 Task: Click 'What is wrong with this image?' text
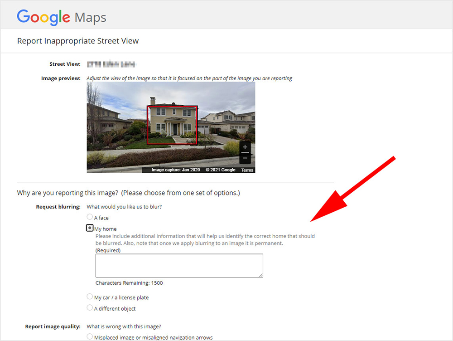point(124,326)
